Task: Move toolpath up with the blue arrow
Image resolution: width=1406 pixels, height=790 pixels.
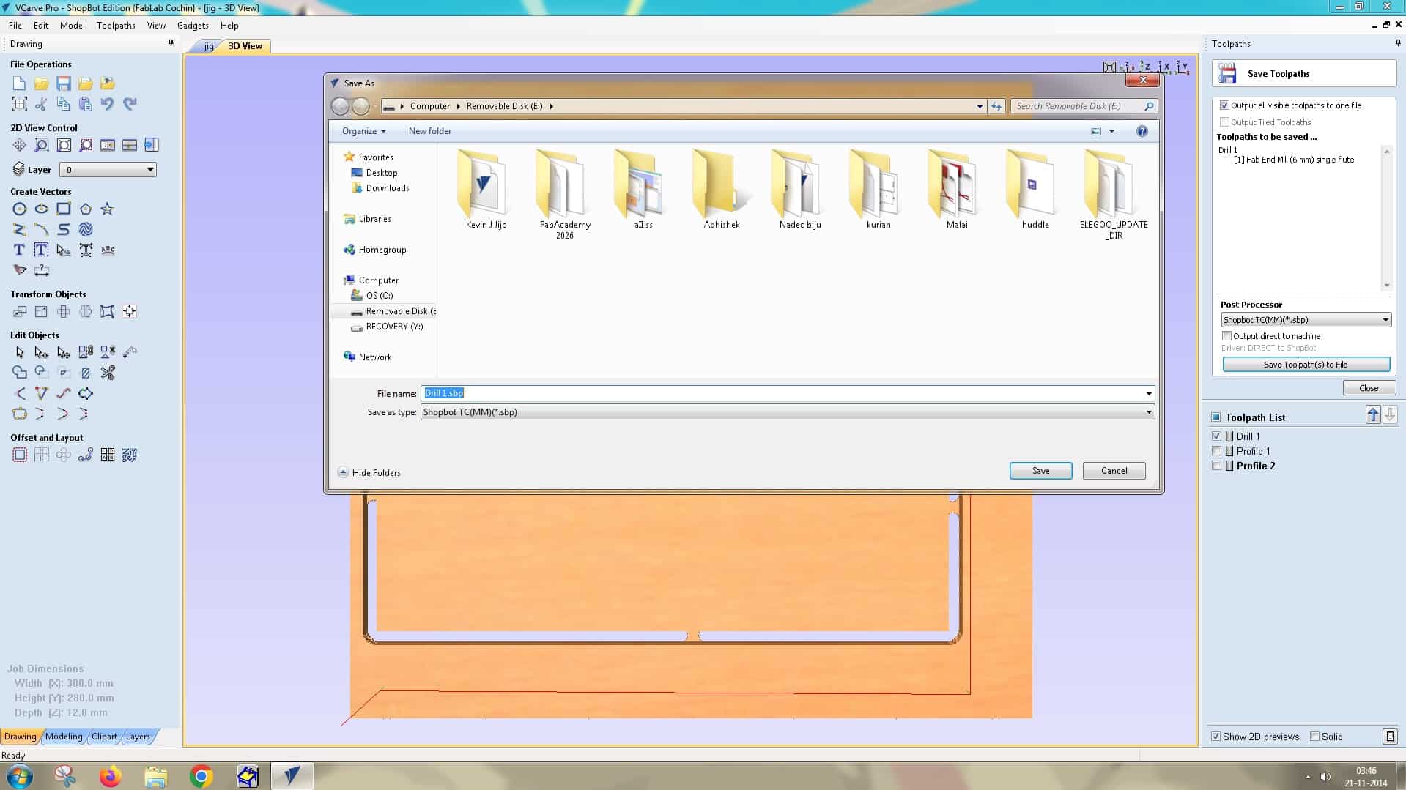Action: tap(1373, 415)
